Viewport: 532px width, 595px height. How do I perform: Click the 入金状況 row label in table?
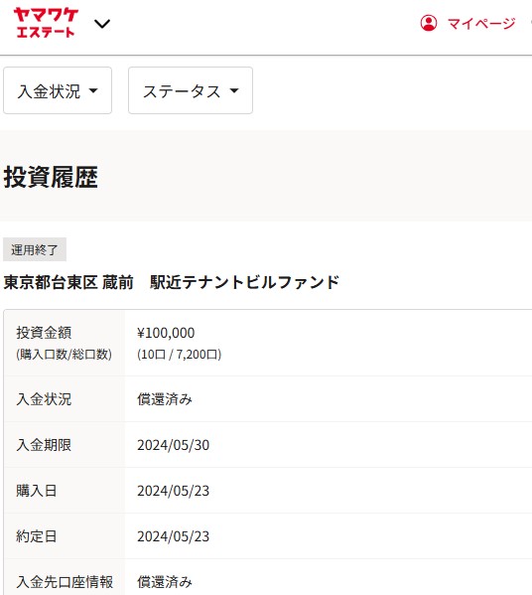click(44, 399)
